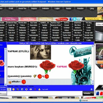Join the Hollanda room
This screenshot has width=103, height=103.
tap(23, 30)
